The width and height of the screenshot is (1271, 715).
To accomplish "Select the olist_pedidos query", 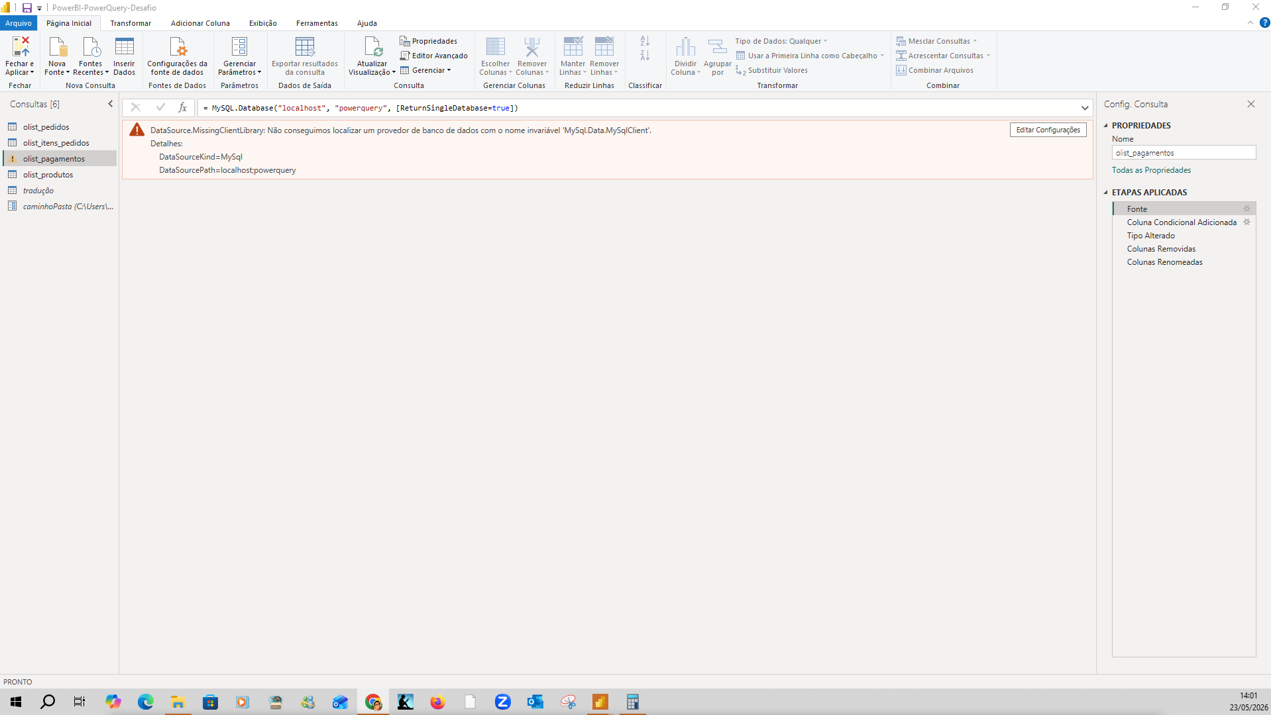I will (x=60, y=126).
